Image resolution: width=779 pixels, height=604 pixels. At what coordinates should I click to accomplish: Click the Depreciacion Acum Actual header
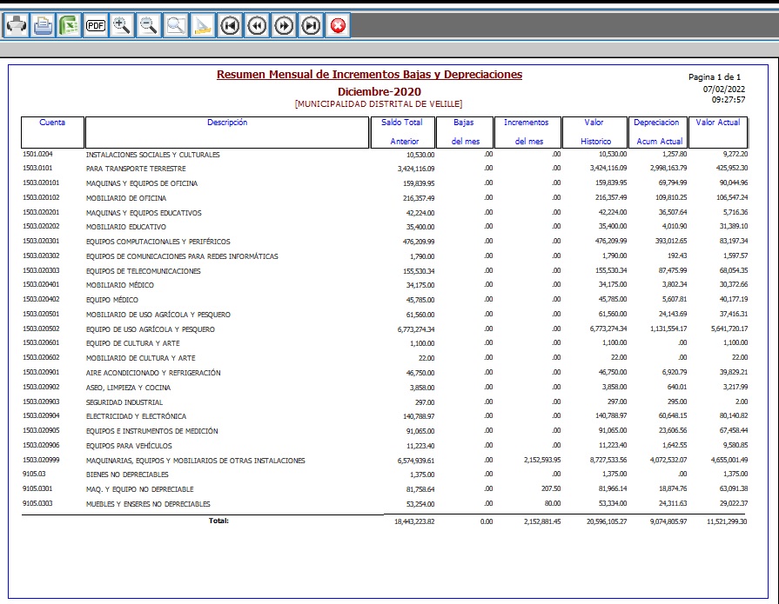(658, 132)
